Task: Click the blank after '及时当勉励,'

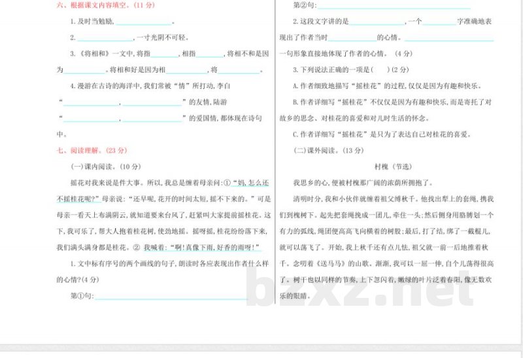Action: [143, 22]
